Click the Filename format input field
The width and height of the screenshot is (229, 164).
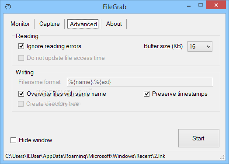[140, 82]
